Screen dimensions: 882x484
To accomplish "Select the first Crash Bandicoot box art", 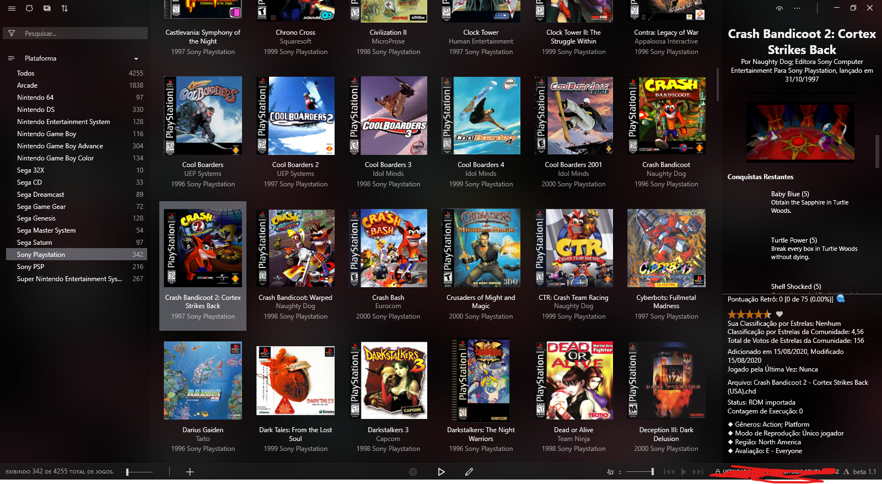I will tap(666, 116).
